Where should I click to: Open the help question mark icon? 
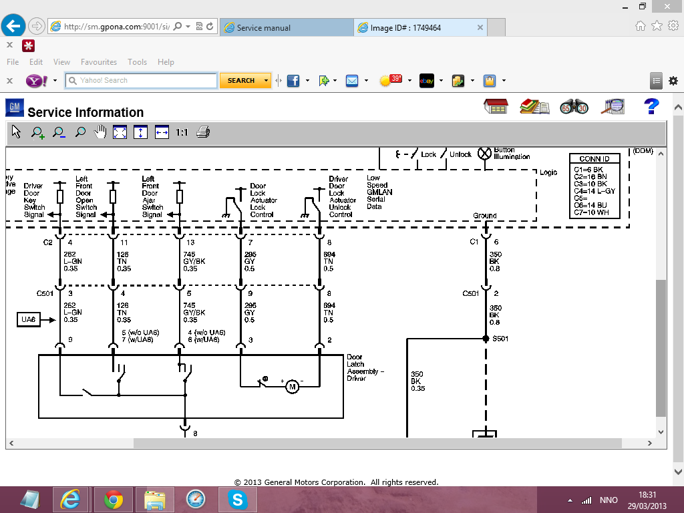651,106
